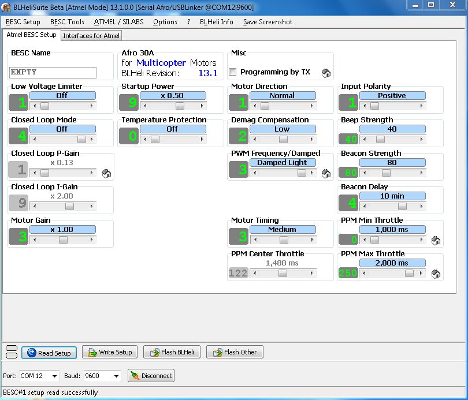468x400 pixels.
Task: Click the Startup Power slider thumb
Action: coord(180,106)
